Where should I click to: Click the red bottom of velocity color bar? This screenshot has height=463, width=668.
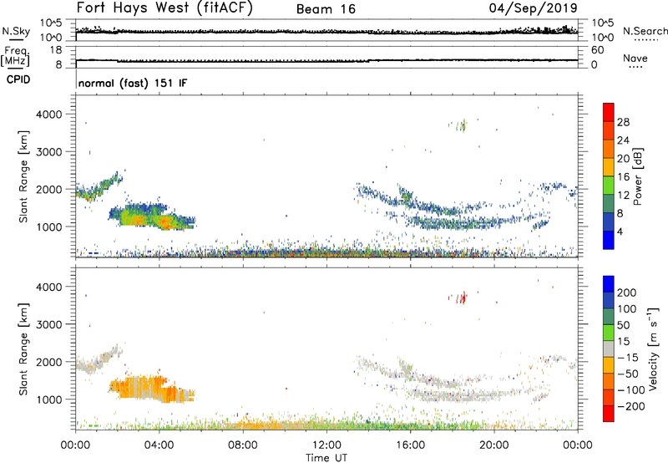(x=609, y=414)
